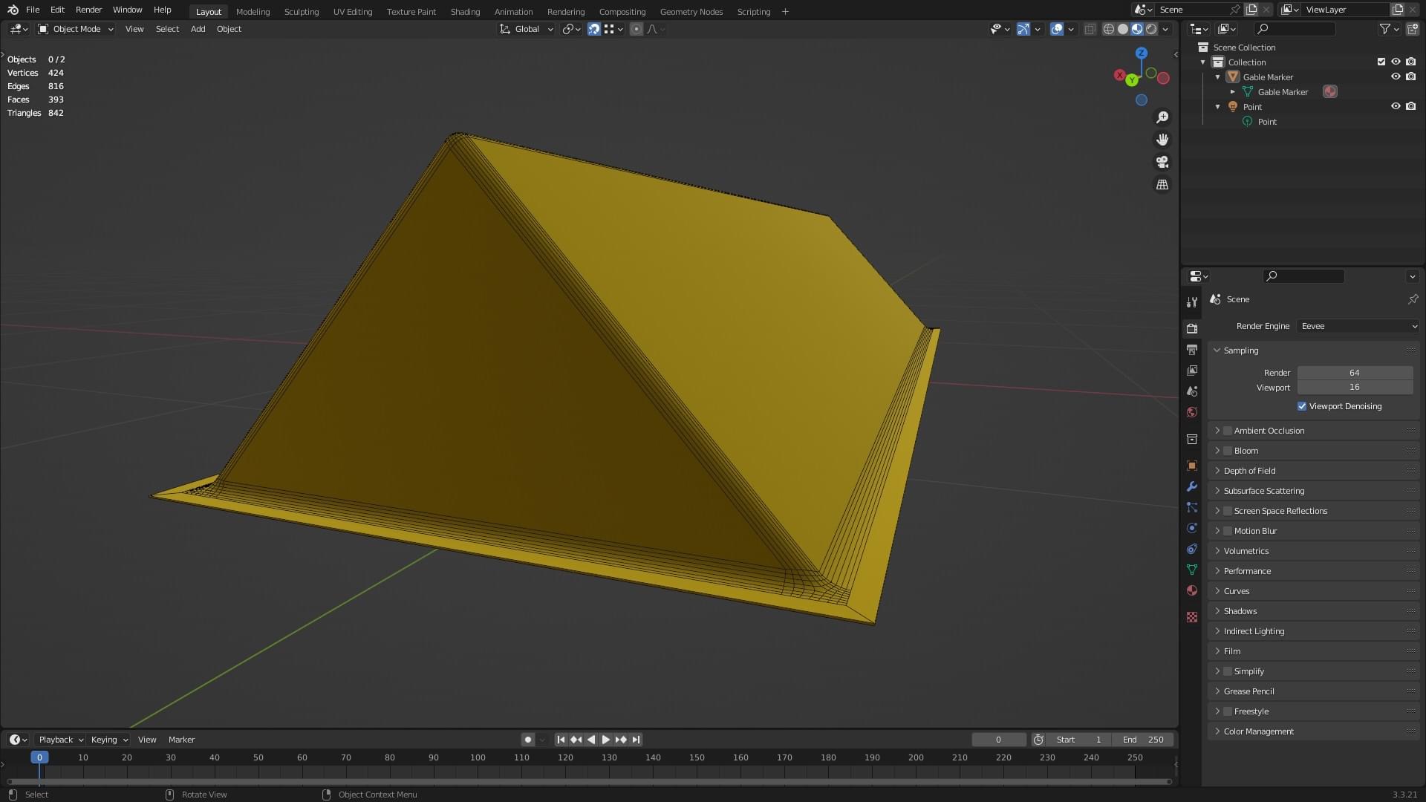Open the Add menu in viewport header
Image resolution: width=1426 pixels, height=802 pixels.
[x=198, y=29]
